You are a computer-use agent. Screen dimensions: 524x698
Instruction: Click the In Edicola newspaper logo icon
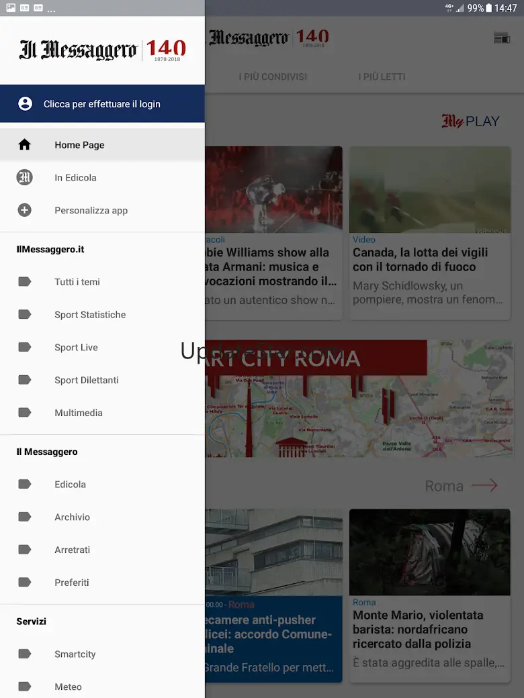pos(24,178)
